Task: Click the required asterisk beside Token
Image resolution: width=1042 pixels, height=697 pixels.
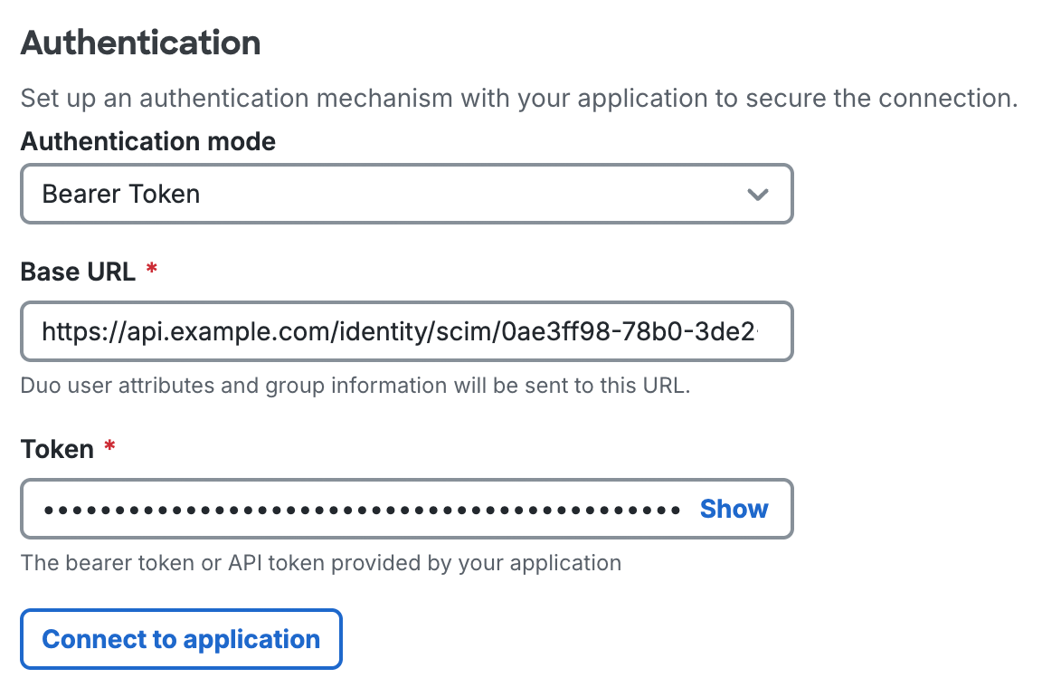Action: click(109, 447)
